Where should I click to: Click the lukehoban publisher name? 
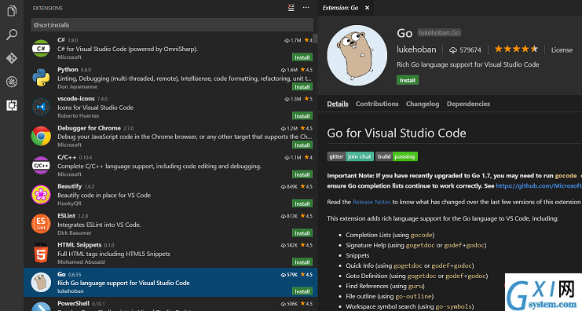[416, 49]
